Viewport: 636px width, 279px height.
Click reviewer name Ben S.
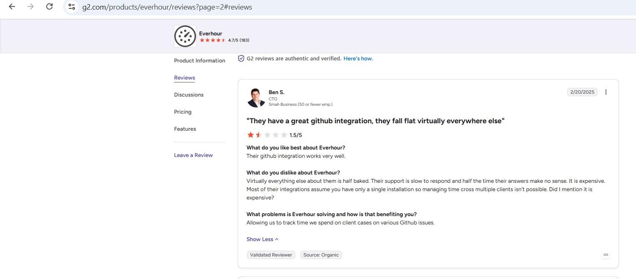tap(277, 92)
